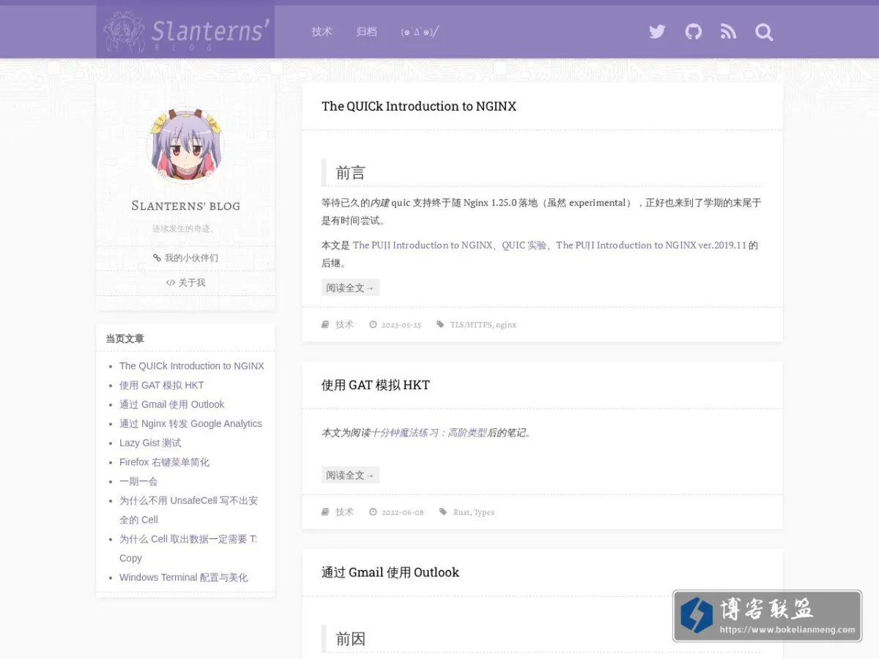Select sidebar item The QUICk Introduction to NGINX
The width and height of the screenshot is (879, 659).
coord(192,366)
